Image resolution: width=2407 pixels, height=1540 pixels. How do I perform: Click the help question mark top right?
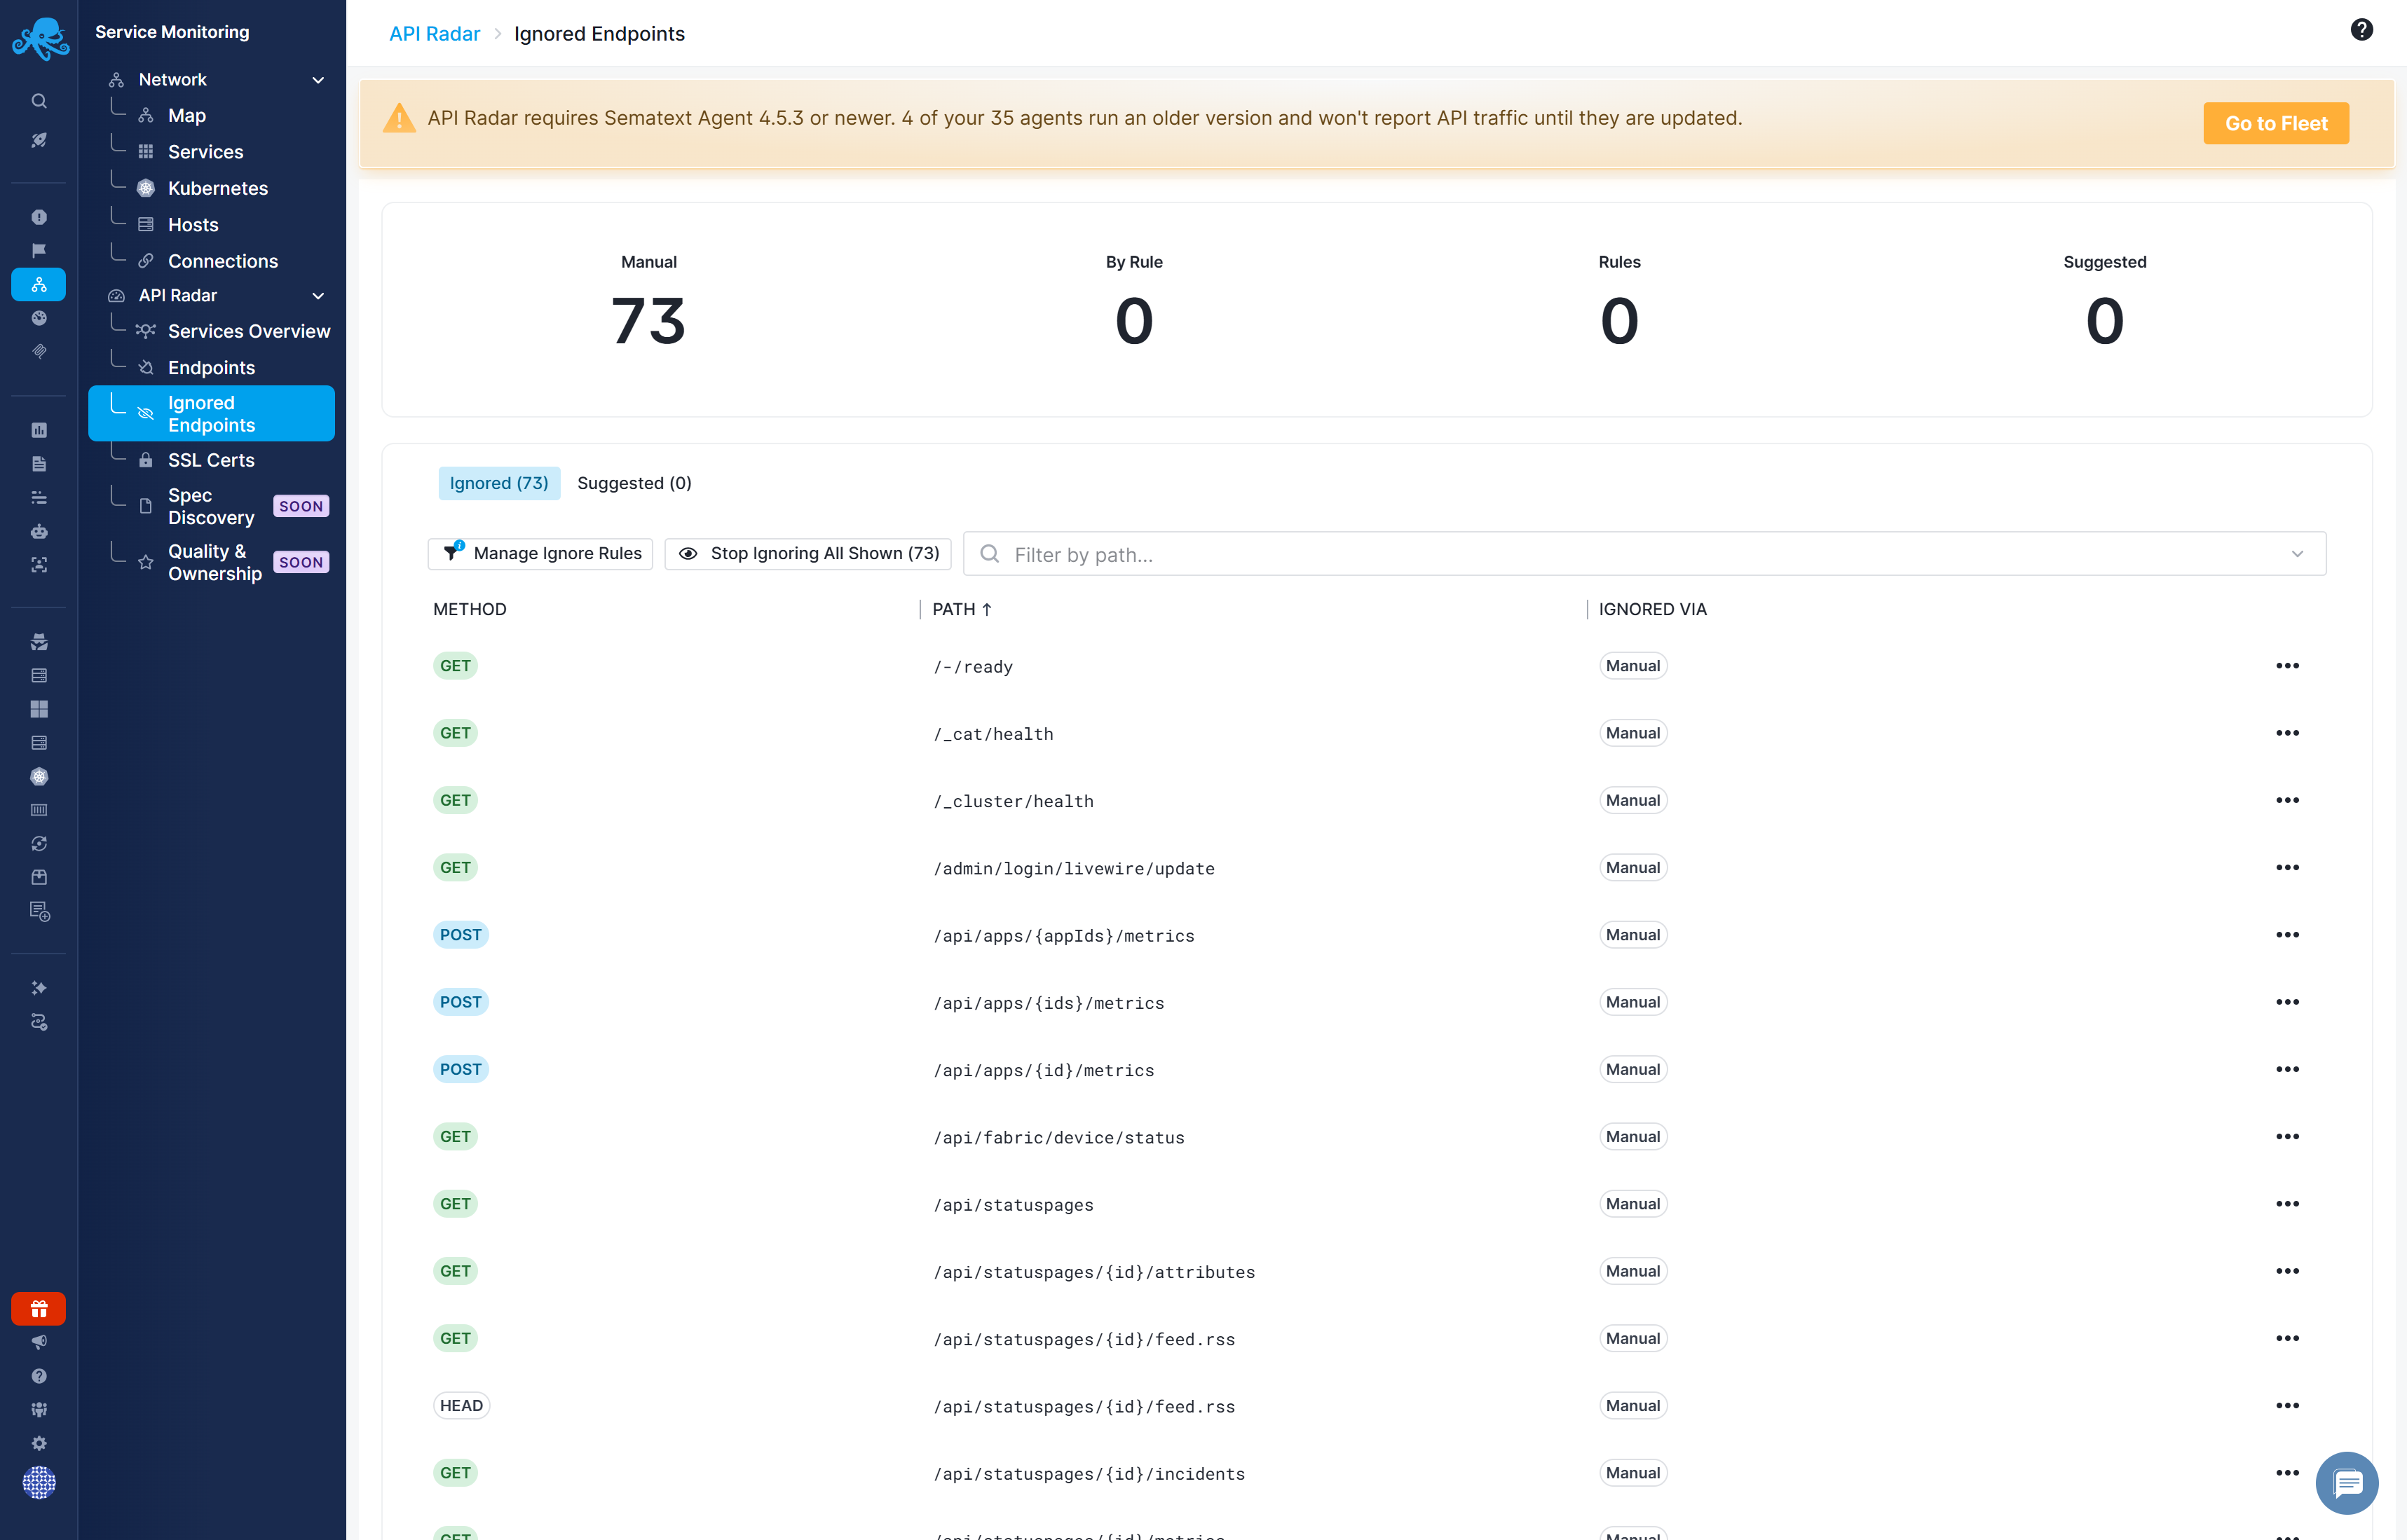[2361, 30]
